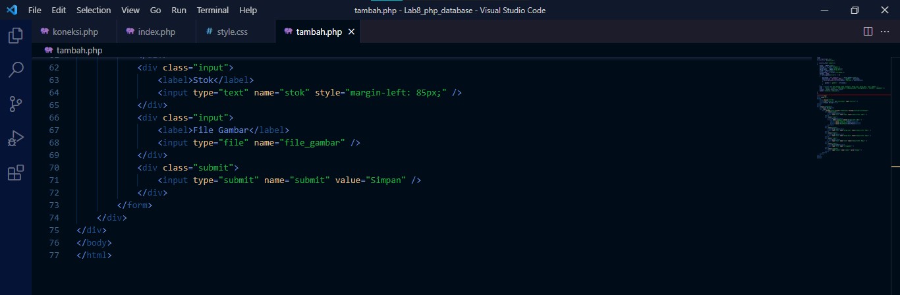Screen dimensions: 900x295
Task: Open the File menu
Action: pos(35,10)
